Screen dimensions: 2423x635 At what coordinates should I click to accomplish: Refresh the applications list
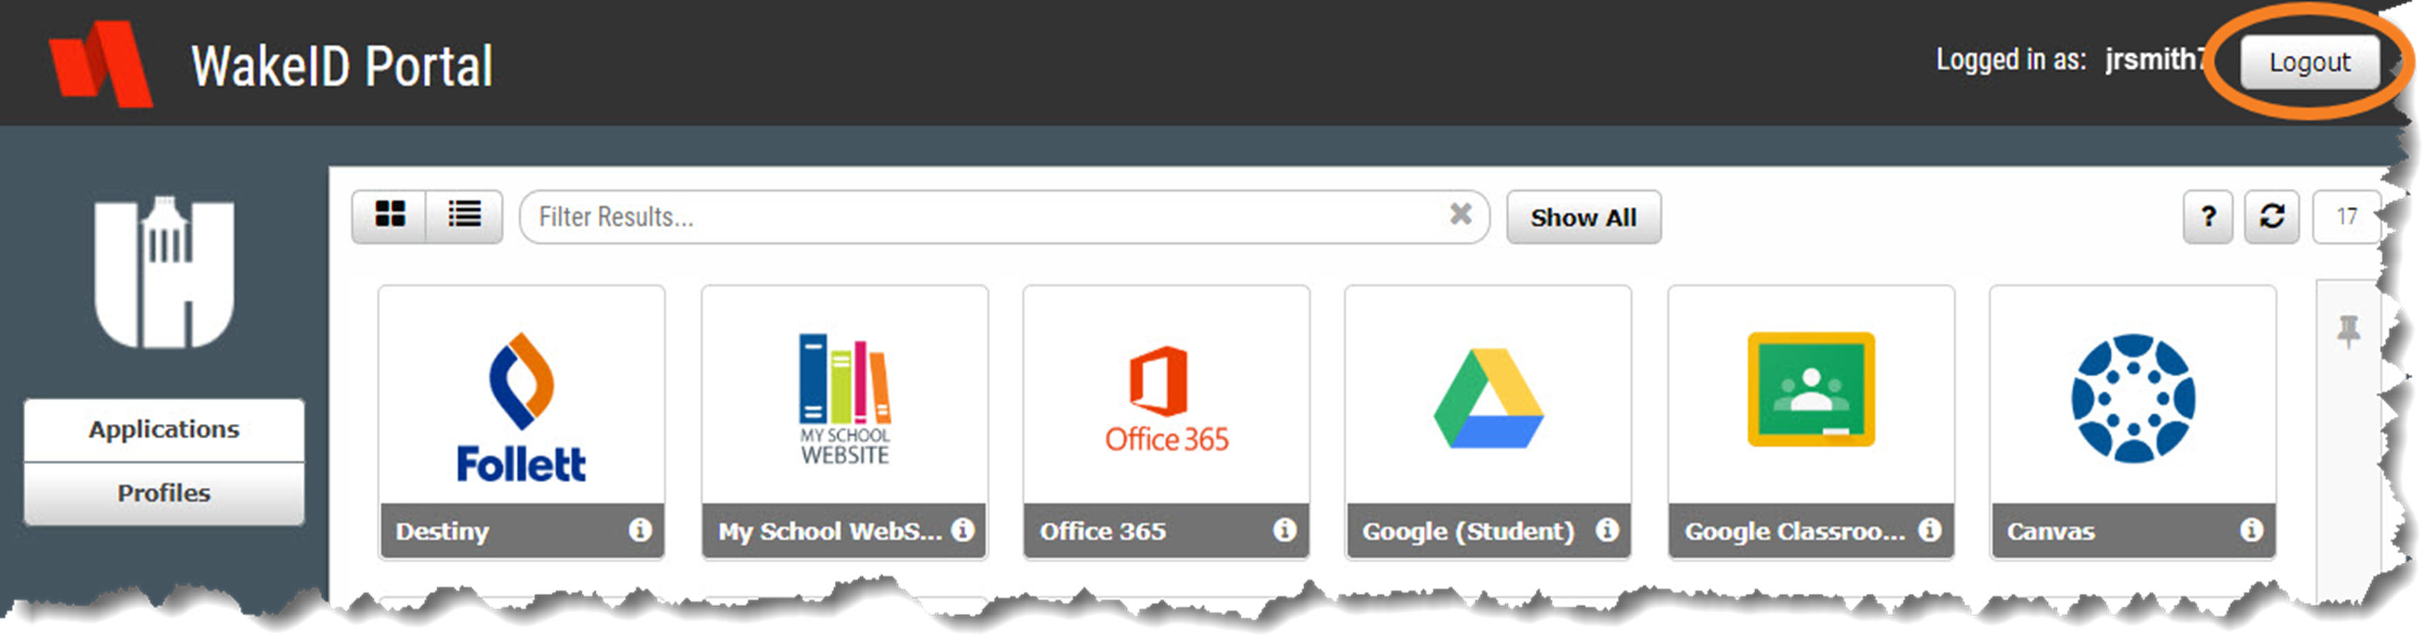click(2272, 217)
